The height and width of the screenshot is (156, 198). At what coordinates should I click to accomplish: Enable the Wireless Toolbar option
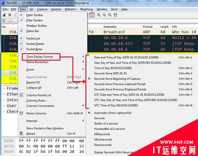37,26
